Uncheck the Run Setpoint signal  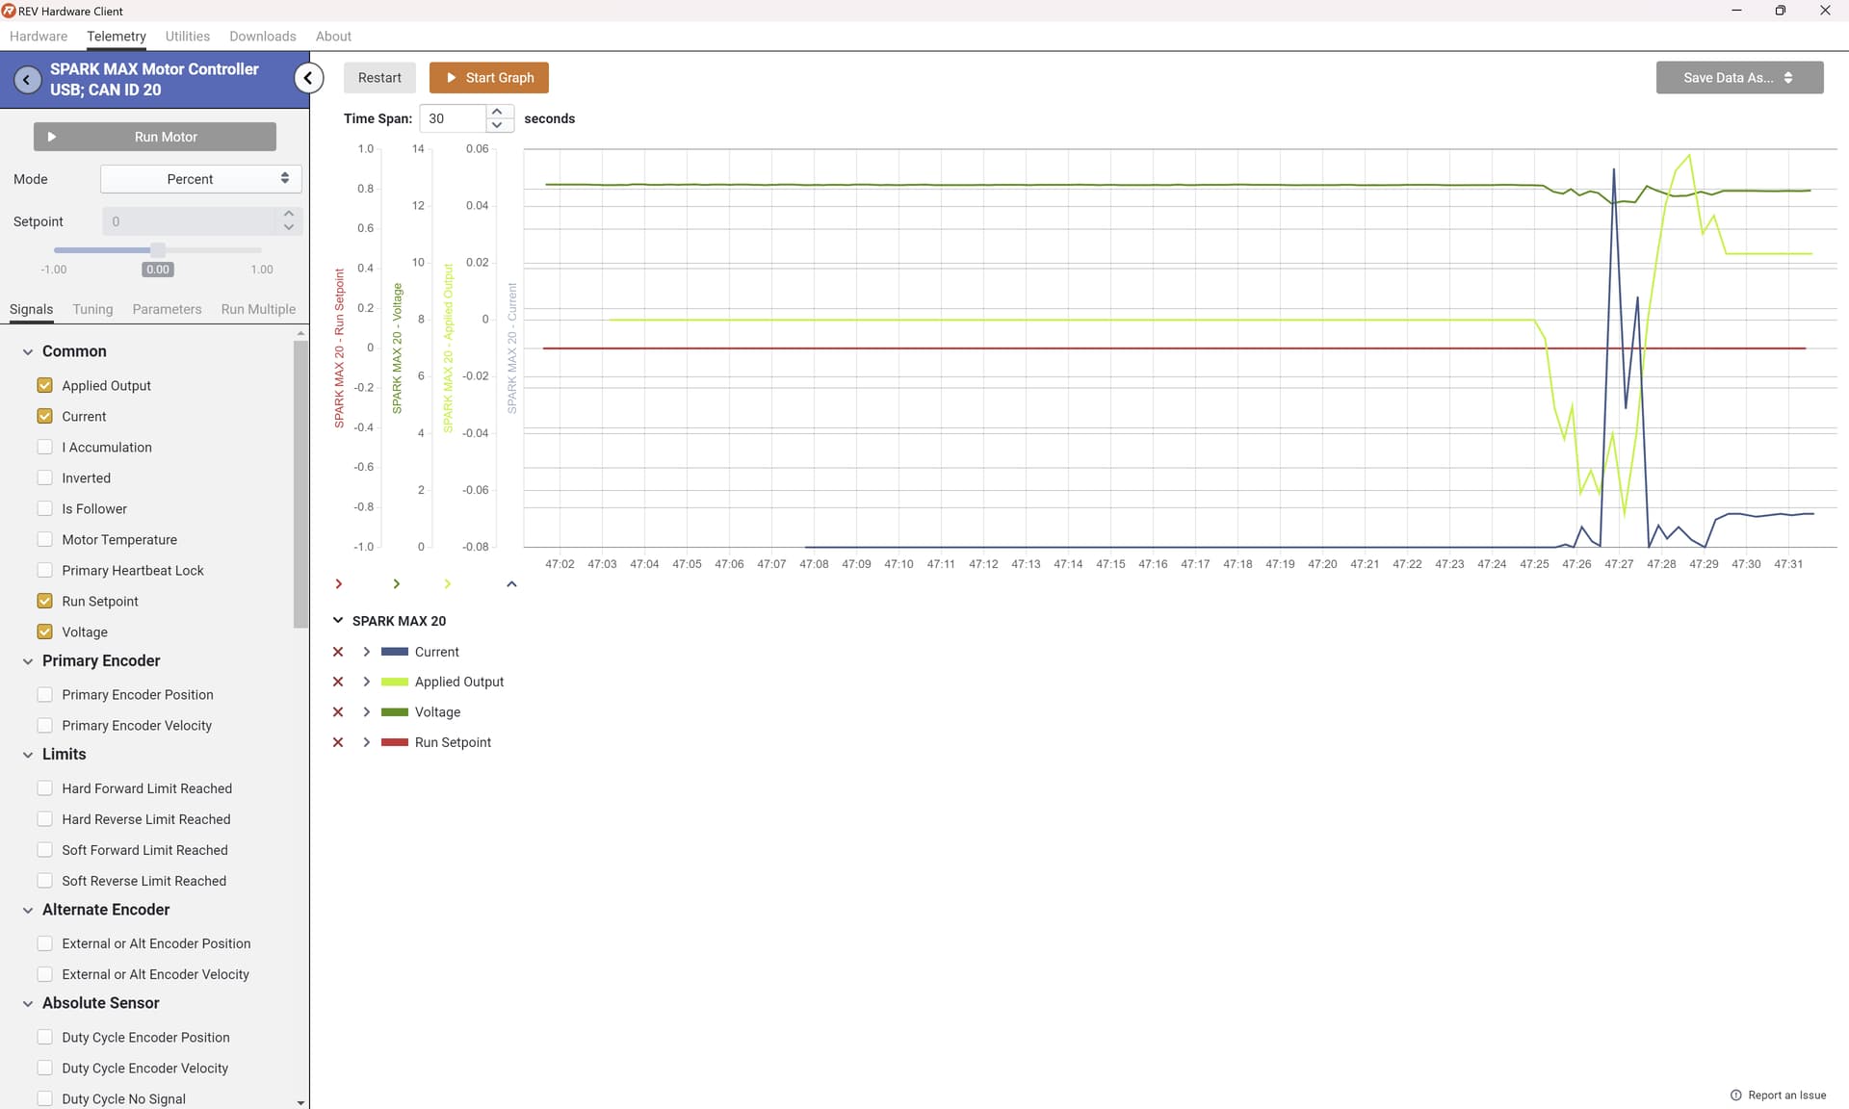(44, 601)
